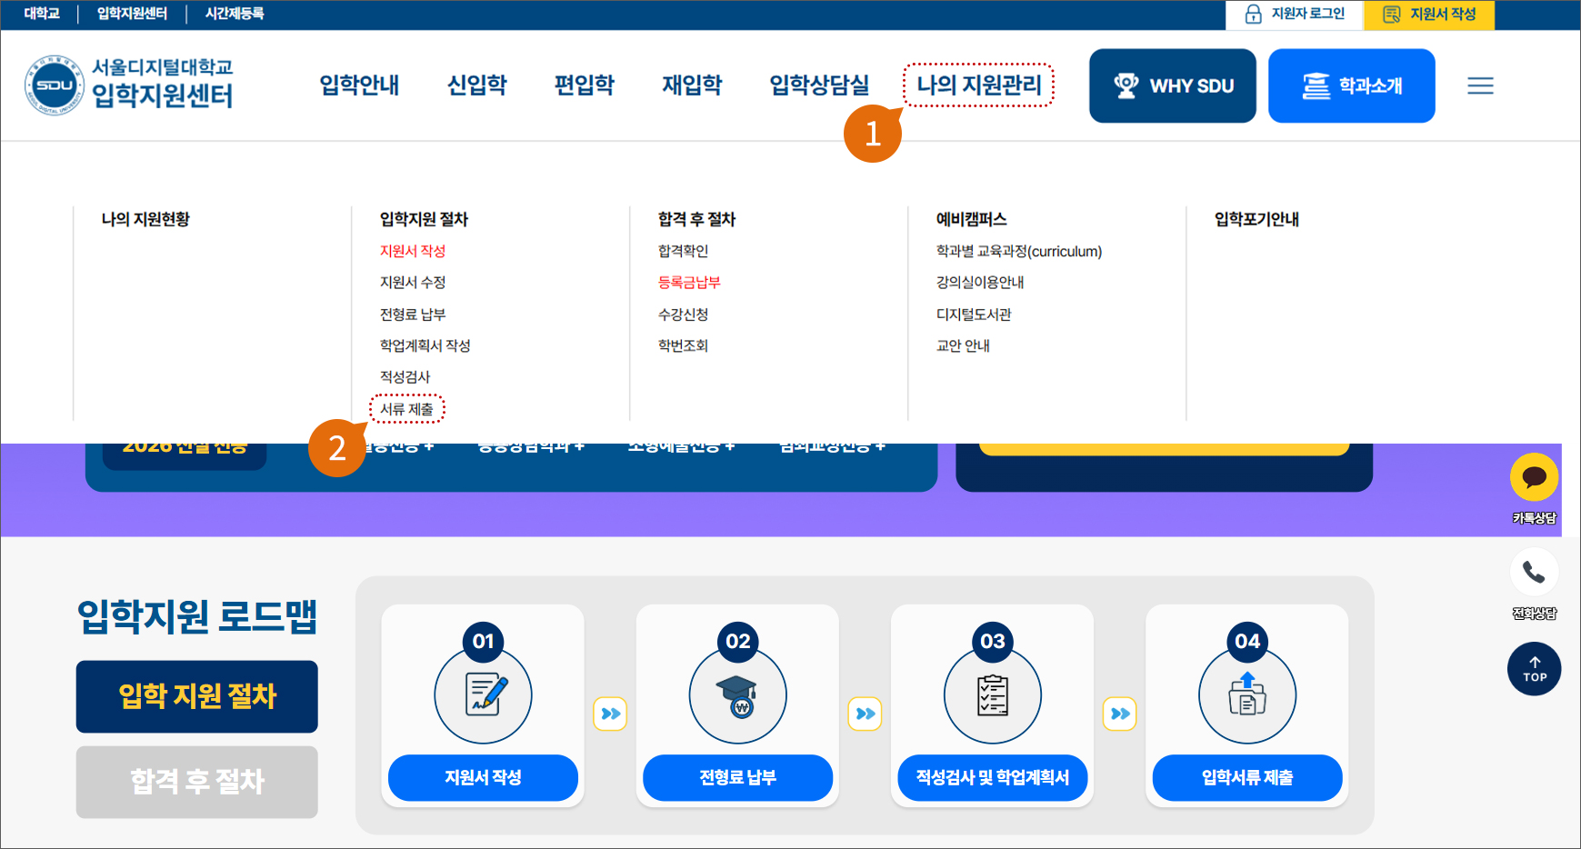Image resolution: width=1581 pixels, height=849 pixels.
Task: Click arrow between steps 03 and 04
Action: pyautogui.click(x=1119, y=714)
